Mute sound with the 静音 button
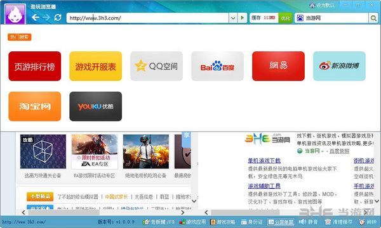This screenshot has height=228, width=381. (308, 222)
